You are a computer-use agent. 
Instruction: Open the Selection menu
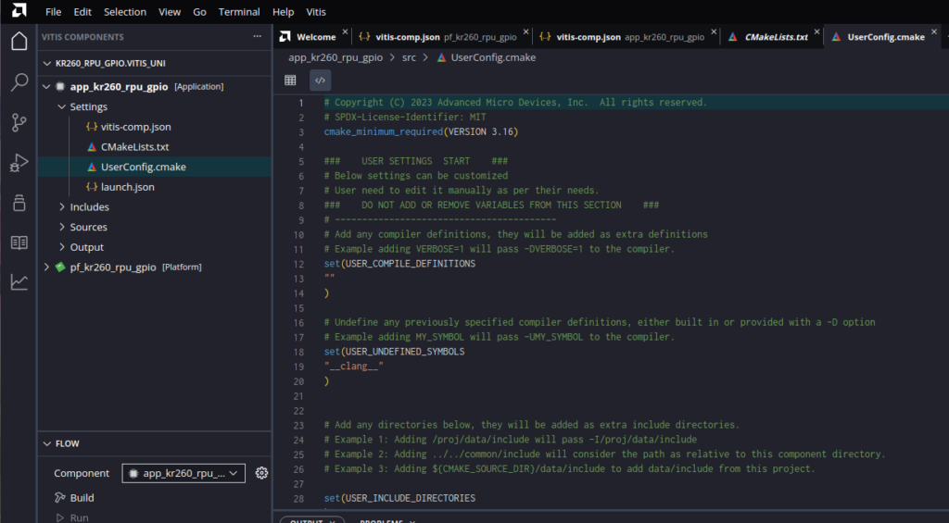(125, 11)
